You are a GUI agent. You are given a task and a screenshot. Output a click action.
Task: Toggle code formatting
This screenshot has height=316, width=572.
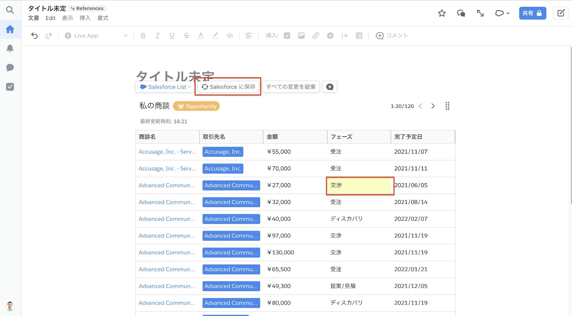coord(230,36)
